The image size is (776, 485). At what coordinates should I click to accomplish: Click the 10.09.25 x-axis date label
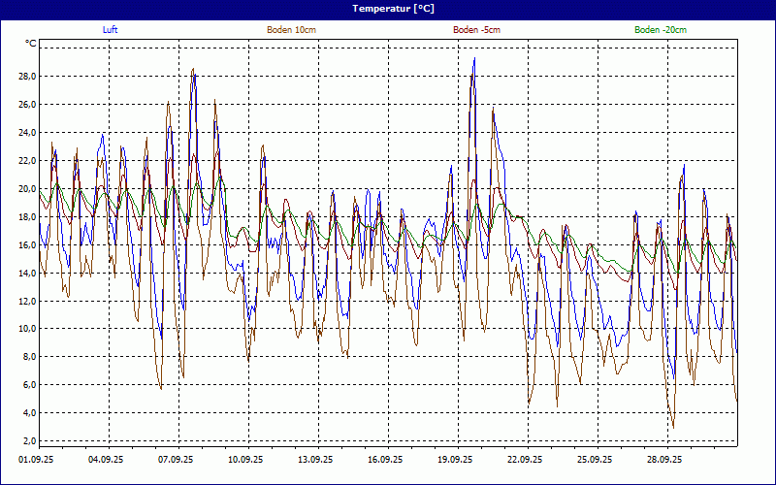245,460
